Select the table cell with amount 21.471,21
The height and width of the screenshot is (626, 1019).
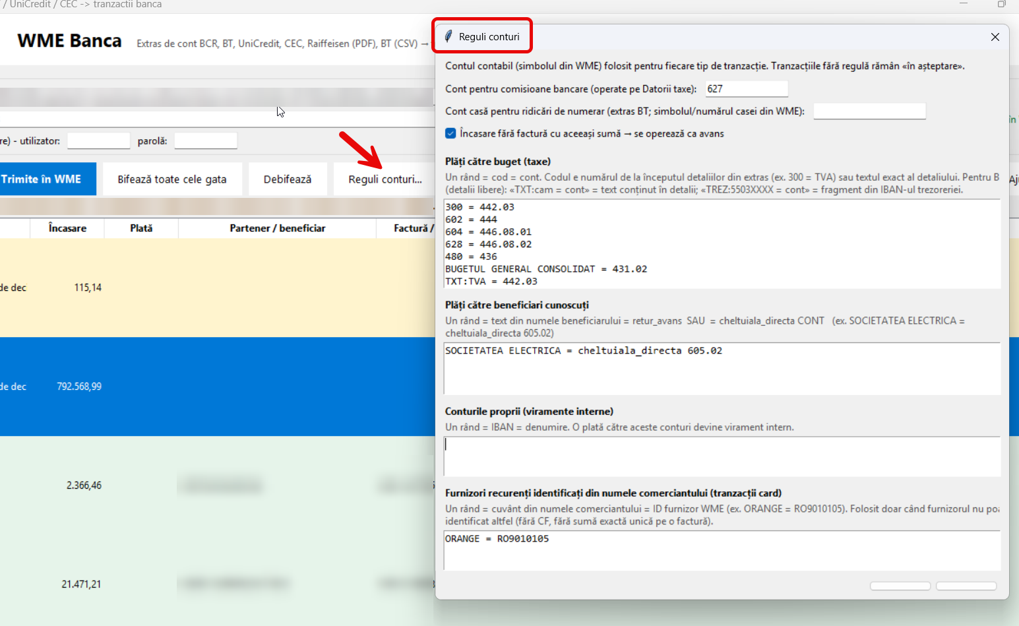click(81, 584)
